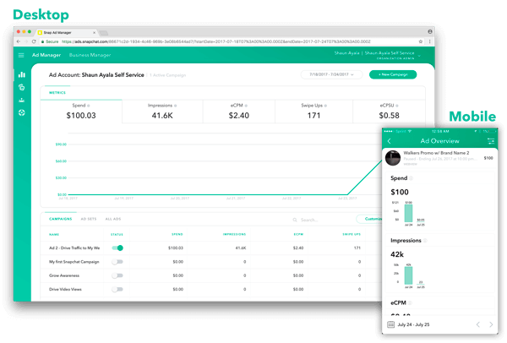Expand the Shaun Ayala account dropdown
The image size is (507, 343).
point(419,56)
